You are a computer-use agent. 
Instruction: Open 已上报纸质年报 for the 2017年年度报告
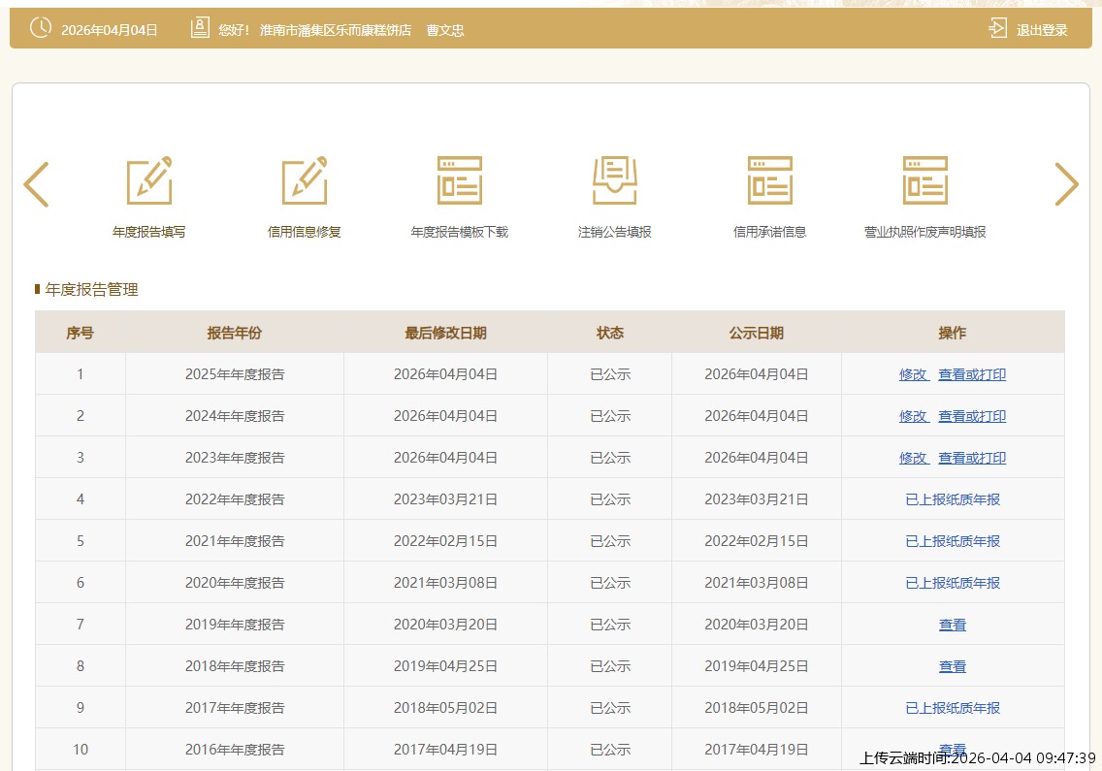953,708
